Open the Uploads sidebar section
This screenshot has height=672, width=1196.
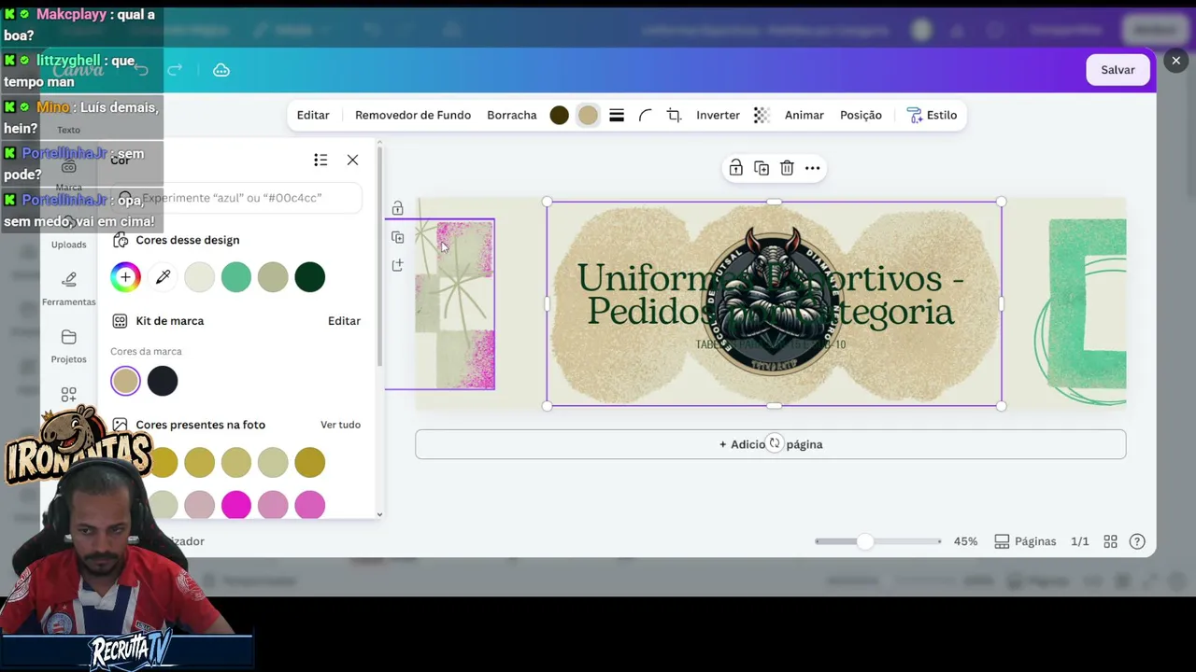tap(68, 233)
